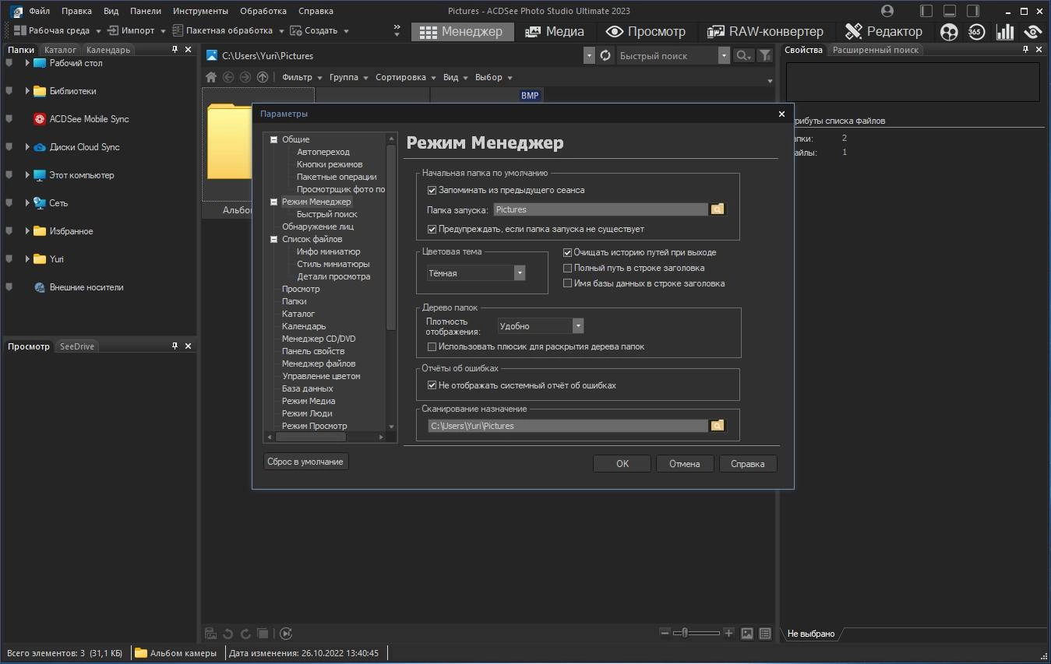1051x664 pixels.
Task: Open the color theme dropdown
Action: click(x=520, y=273)
